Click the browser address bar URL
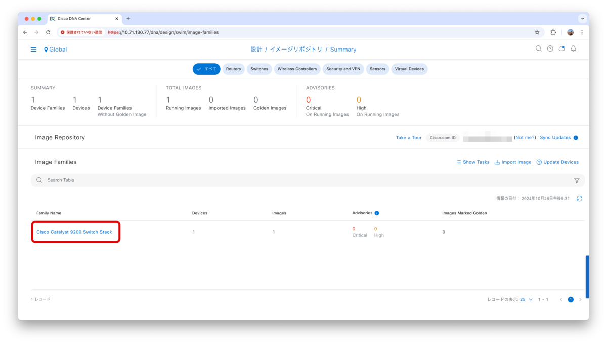607x344 pixels. coord(163,32)
